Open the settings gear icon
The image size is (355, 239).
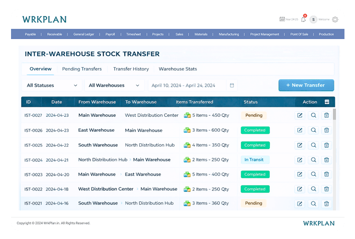pyautogui.click(x=335, y=20)
